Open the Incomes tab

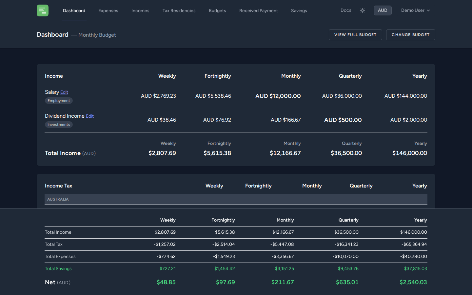click(140, 10)
